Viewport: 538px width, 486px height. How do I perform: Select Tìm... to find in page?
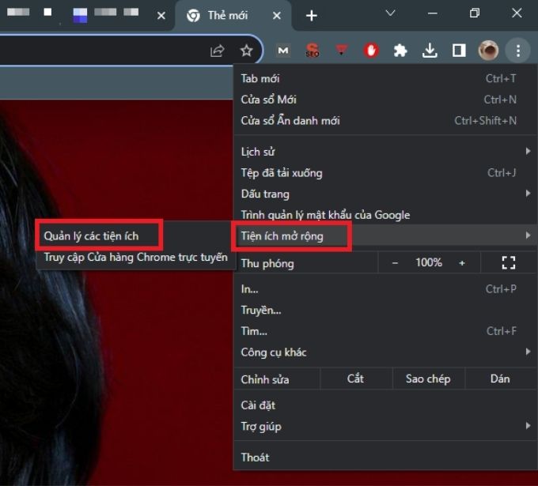[385, 331]
